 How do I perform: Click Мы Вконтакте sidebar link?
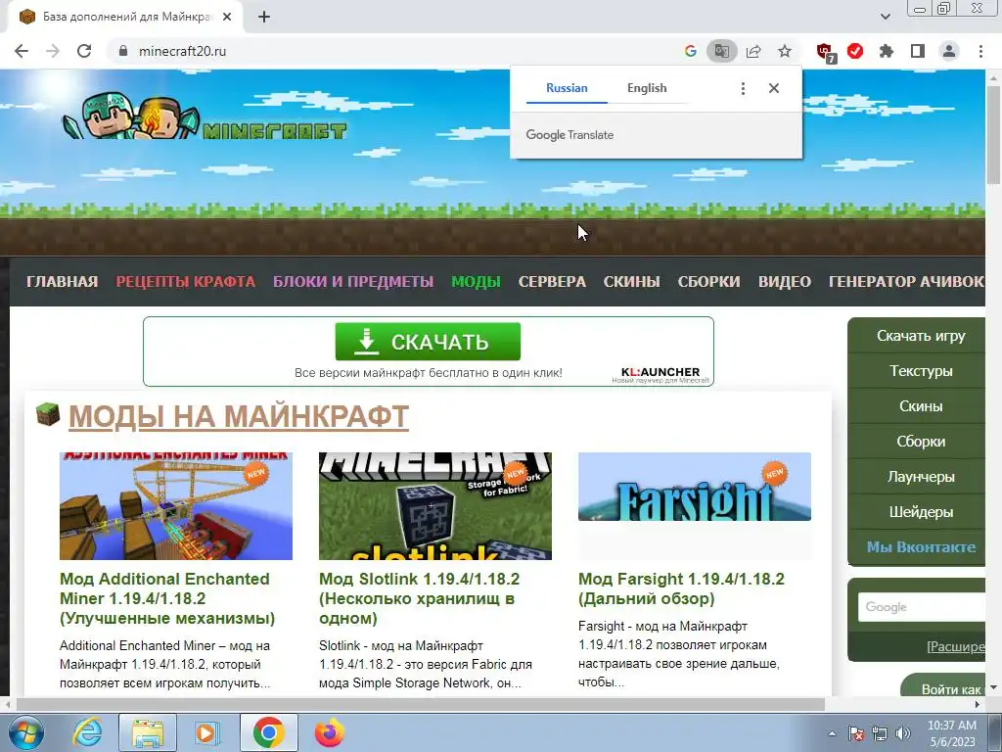920,546
